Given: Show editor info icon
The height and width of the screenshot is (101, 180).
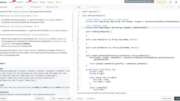Looking at the screenshot, I should point(163,7).
